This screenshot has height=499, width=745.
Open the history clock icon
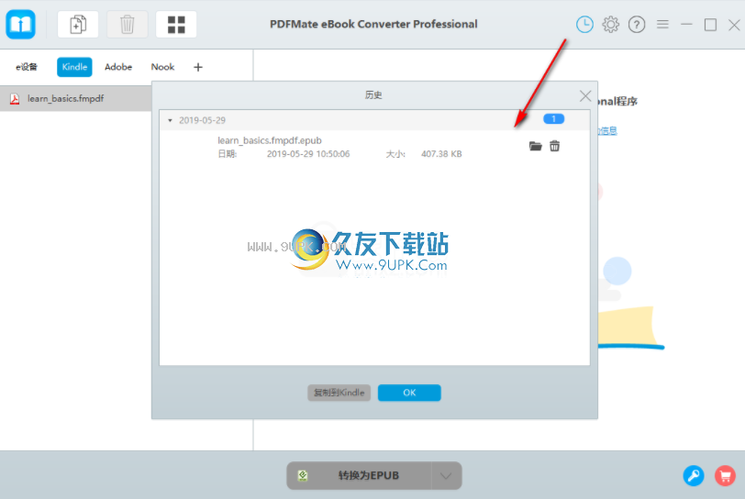(584, 24)
